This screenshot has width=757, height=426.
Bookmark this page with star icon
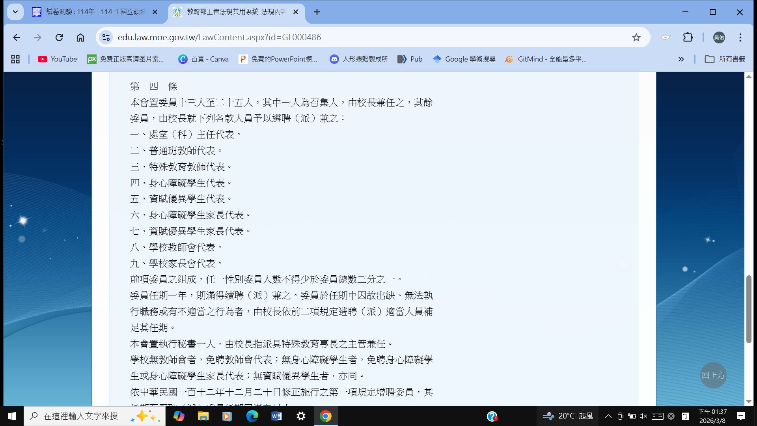pyautogui.click(x=636, y=37)
